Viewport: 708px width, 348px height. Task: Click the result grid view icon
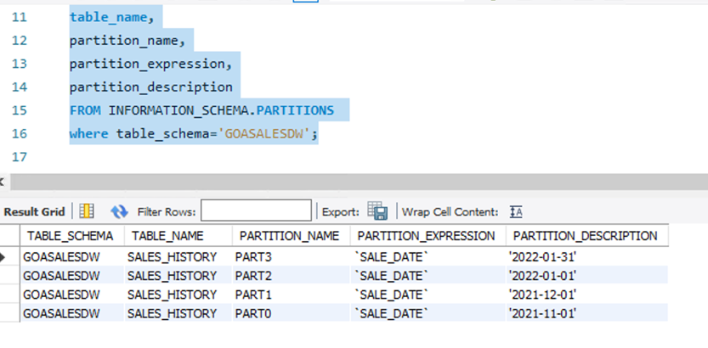coord(87,211)
